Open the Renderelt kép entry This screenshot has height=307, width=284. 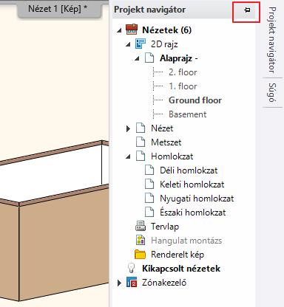[x=177, y=255]
